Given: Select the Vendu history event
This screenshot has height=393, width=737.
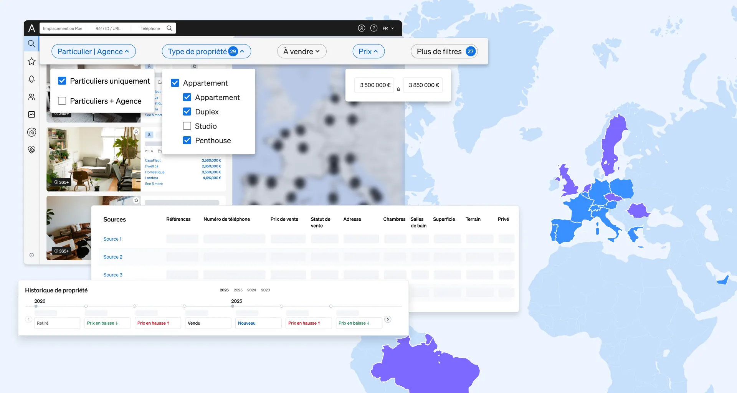Looking at the screenshot, I should point(208,323).
